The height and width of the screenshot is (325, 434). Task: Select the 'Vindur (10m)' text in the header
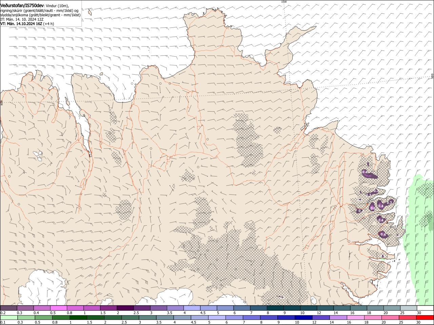(x=57, y=6)
